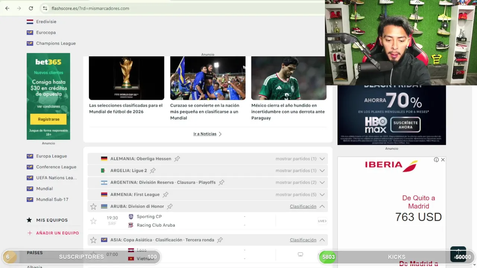
Task: Click the flag icon beside Eurocopa
Action: tap(30, 32)
